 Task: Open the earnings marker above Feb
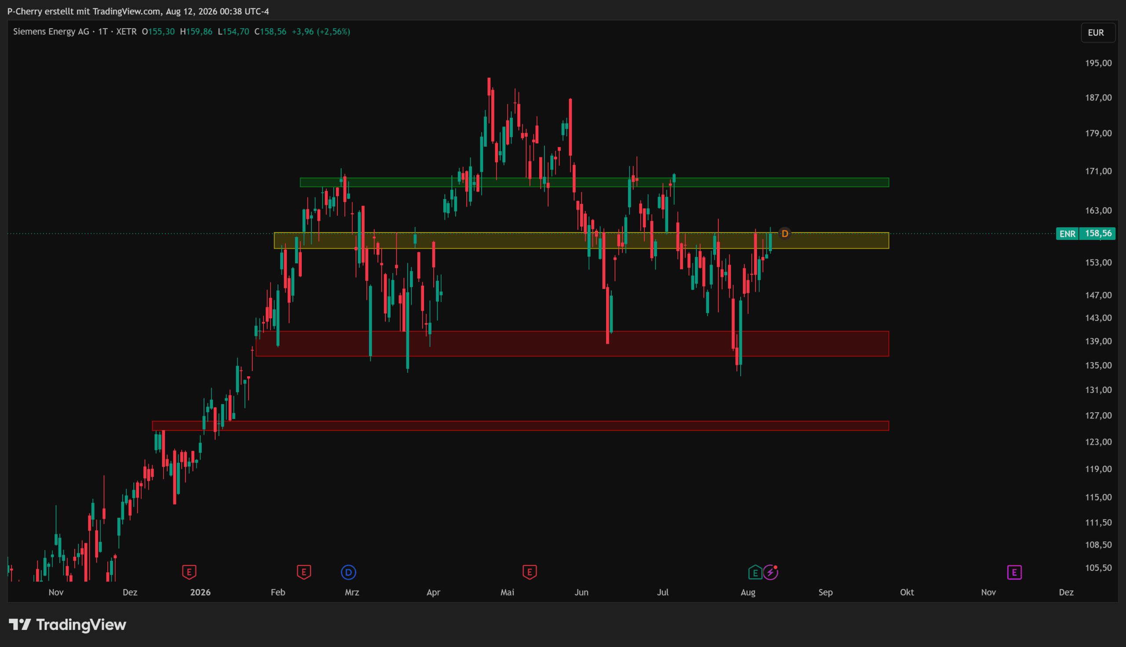[303, 572]
